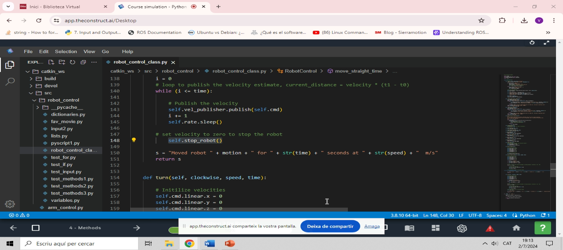This screenshot has height=250, width=563.
Task: Show hidden system tray icons
Action: 485,243
